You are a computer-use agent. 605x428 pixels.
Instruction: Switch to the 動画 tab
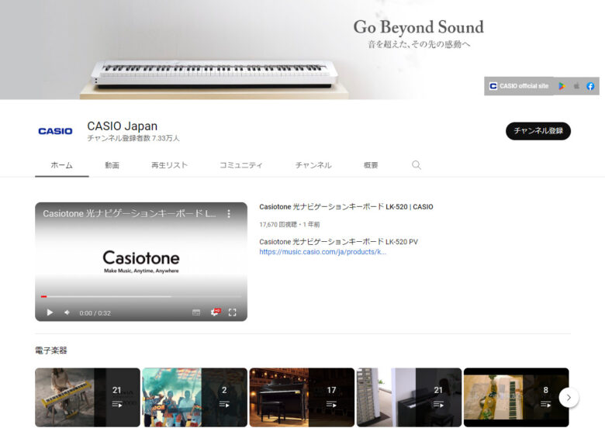pyautogui.click(x=112, y=165)
